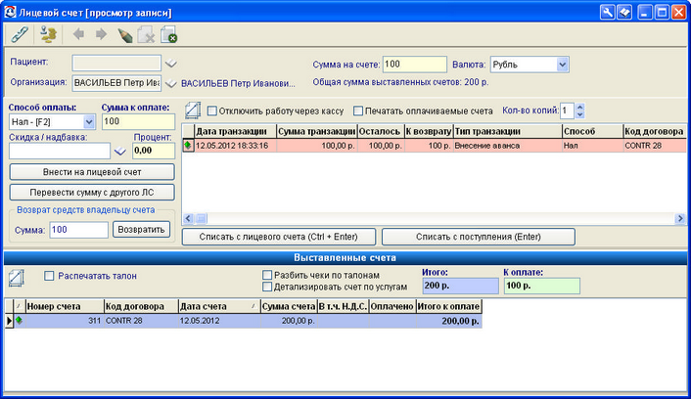Click the delete document toolbar icon
The image size is (691, 399).
click(x=146, y=35)
